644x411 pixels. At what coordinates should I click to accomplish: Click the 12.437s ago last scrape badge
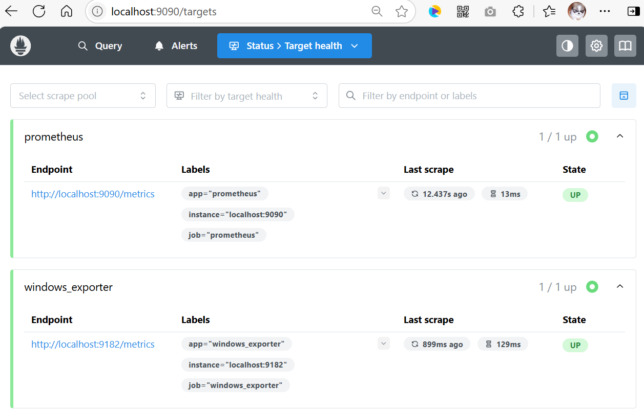click(x=439, y=194)
